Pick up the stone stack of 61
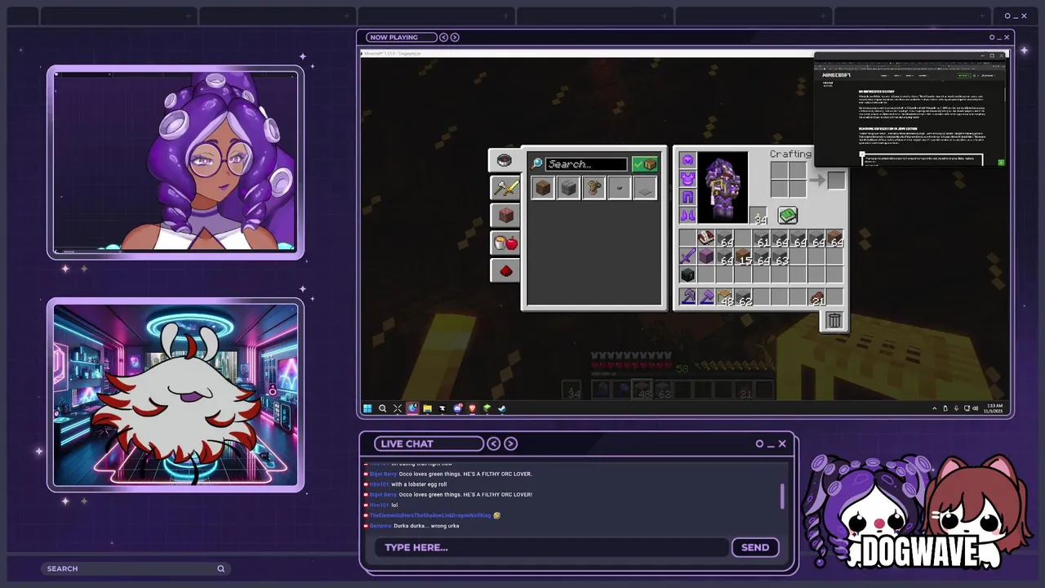The width and height of the screenshot is (1045, 588). click(x=761, y=238)
